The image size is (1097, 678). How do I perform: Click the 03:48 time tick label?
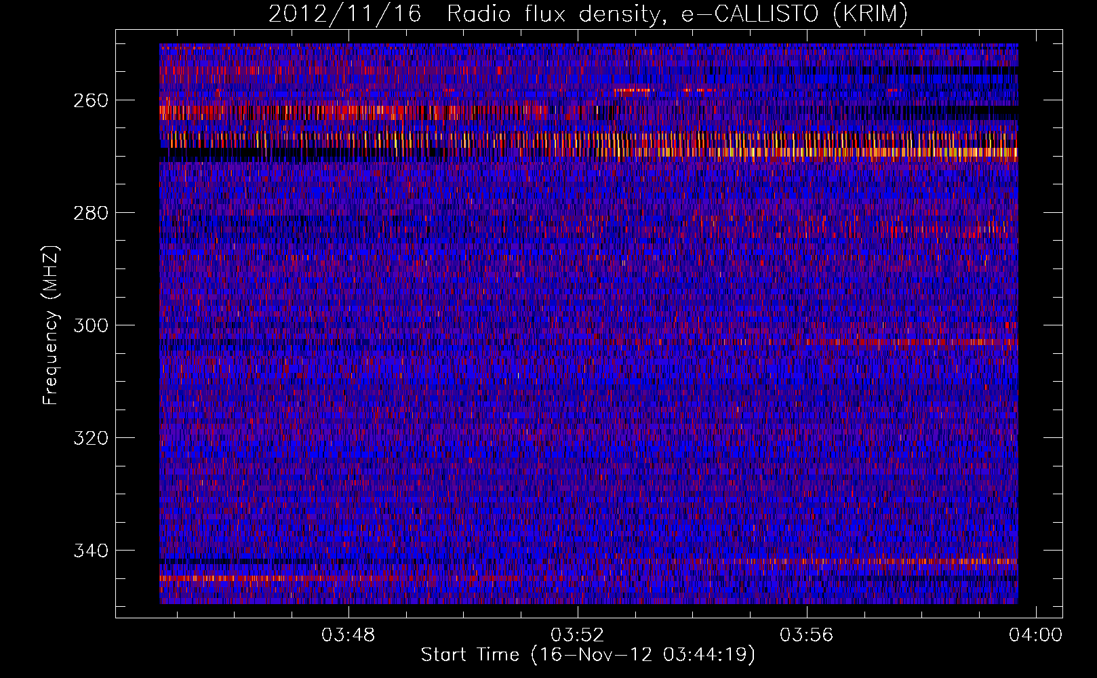tap(348, 635)
